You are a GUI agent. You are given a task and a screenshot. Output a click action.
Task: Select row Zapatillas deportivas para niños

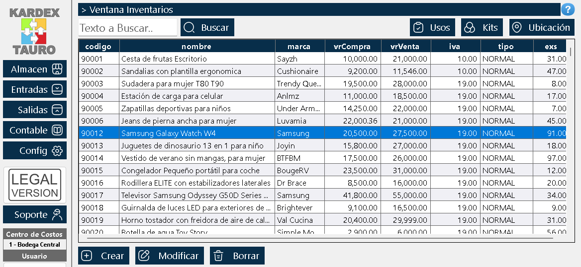click(322, 108)
